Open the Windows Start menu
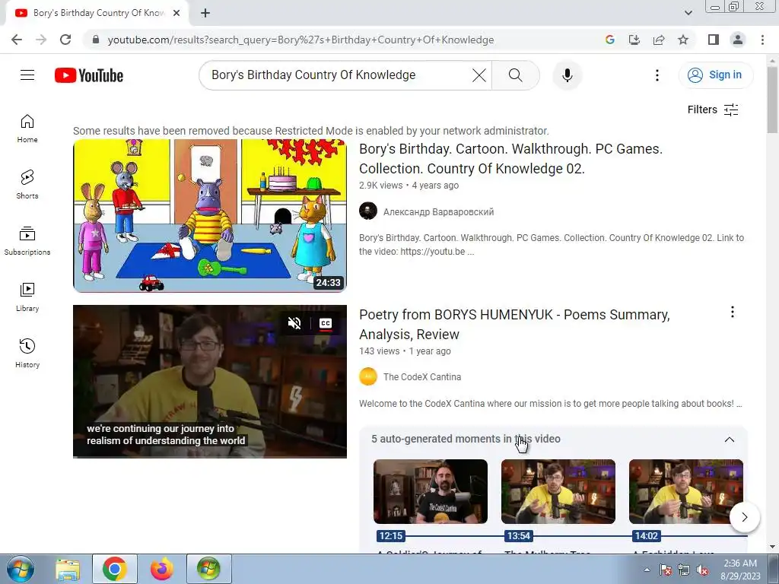 [21, 569]
